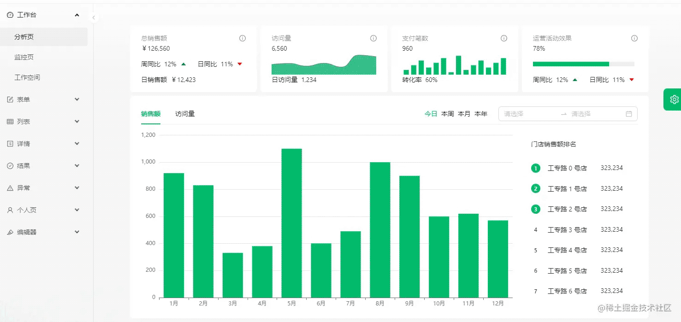Viewport: 681px width, 322px height.
Task: Open the 分析页 menu item
Action: pyautogui.click(x=44, y=37)
